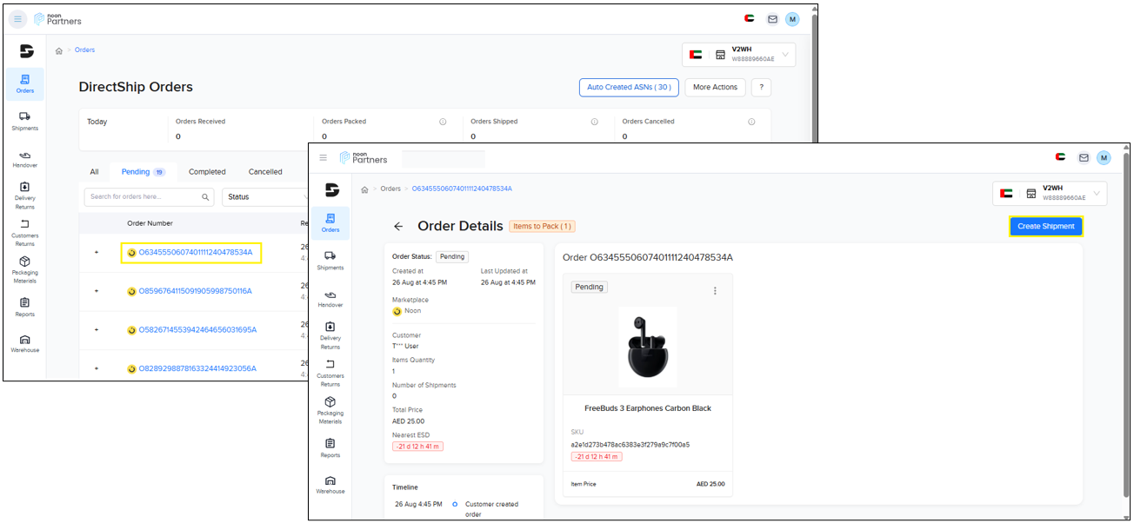1134x523 pixels.
Task: Open the hamburger menu in the DirectShip Orders window
Action: [x=17, y=19]
